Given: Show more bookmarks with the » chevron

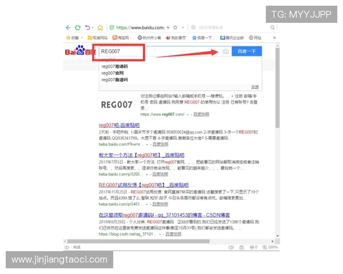Looking at the screenshot, I should point(274,38).
